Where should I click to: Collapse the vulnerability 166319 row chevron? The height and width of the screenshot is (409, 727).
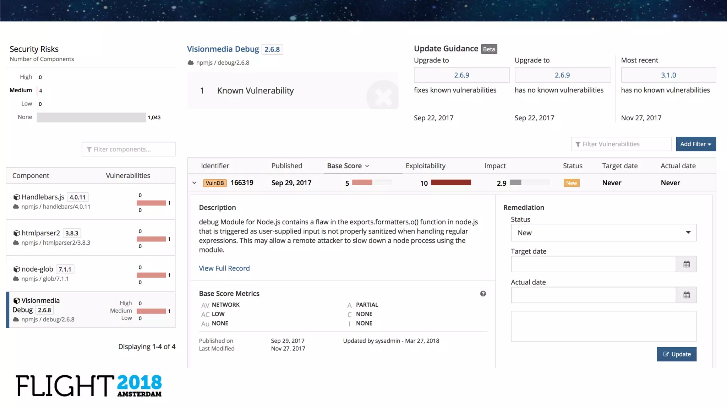(194, 183)
